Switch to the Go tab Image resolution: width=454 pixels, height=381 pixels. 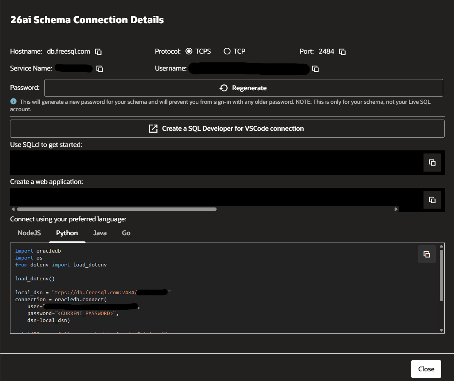[126, 233]
